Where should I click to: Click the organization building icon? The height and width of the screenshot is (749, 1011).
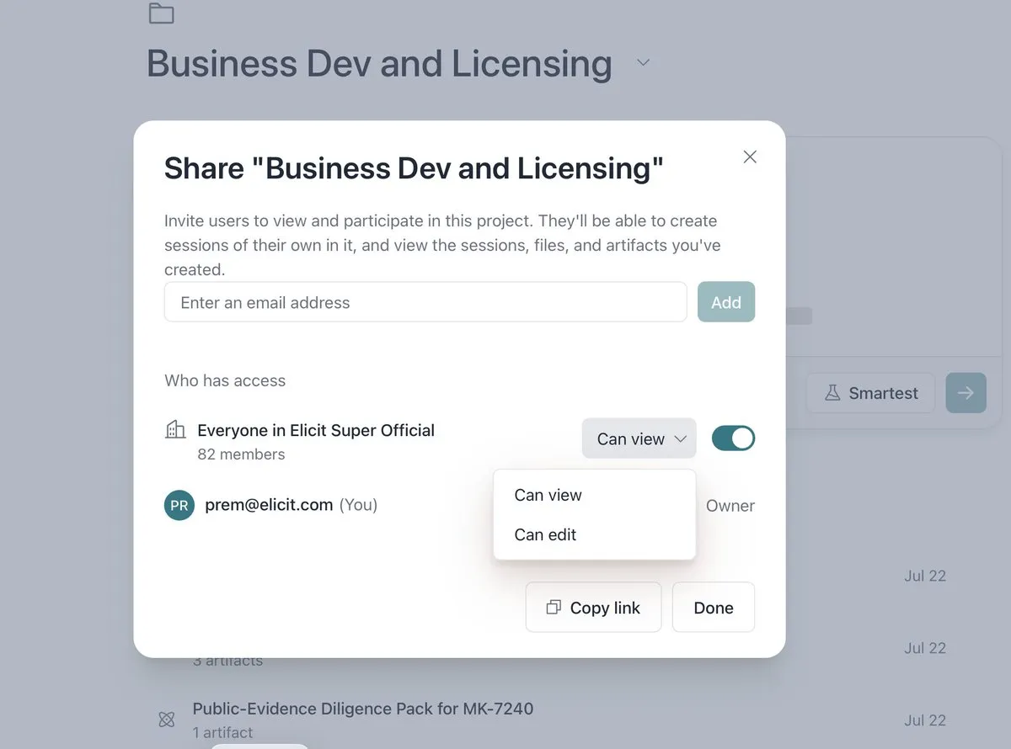tap(175, 430)
